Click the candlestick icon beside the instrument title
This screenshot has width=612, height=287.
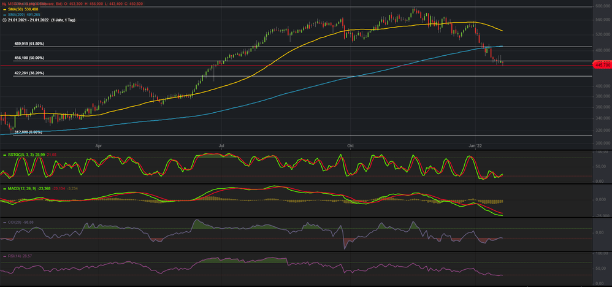point(4,4)
